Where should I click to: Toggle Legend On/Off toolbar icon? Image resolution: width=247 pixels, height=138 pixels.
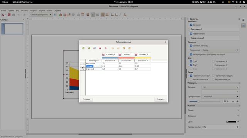coord(93,15)
